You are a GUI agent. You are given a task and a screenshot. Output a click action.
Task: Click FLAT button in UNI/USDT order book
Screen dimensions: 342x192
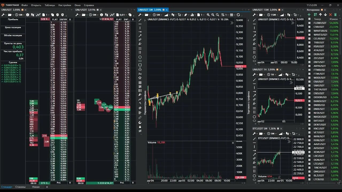click(119, 19)
